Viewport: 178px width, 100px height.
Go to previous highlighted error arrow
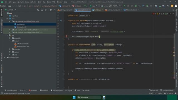coord(170,14)
